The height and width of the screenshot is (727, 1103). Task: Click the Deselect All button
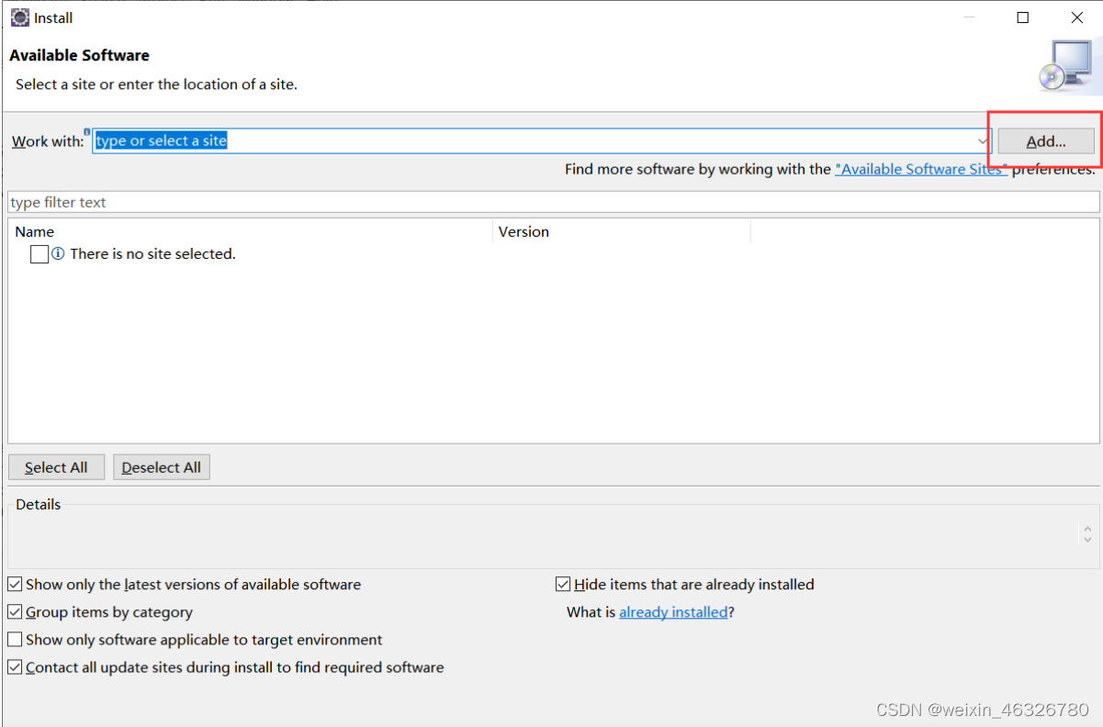pos(161,466)
